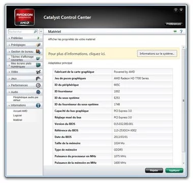Select the 'GDDR5' memory type value
Image resolution: width=193 pixels, height=183 pixels.
point(118,150)
